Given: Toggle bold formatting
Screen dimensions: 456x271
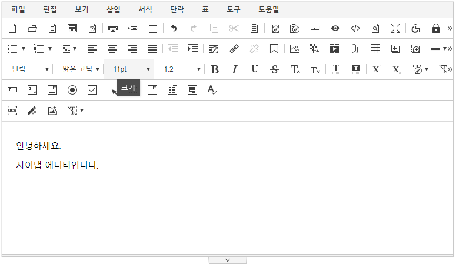Looking at the screenshot, I should [x=215, y=69].
